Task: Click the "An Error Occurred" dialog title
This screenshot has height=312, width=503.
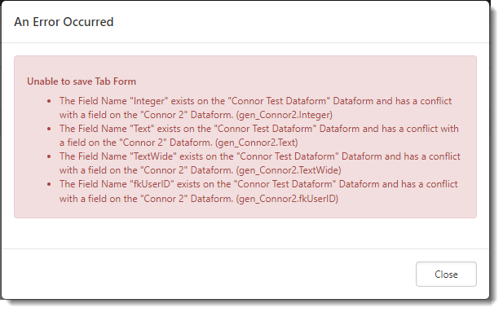Action: 64,22
